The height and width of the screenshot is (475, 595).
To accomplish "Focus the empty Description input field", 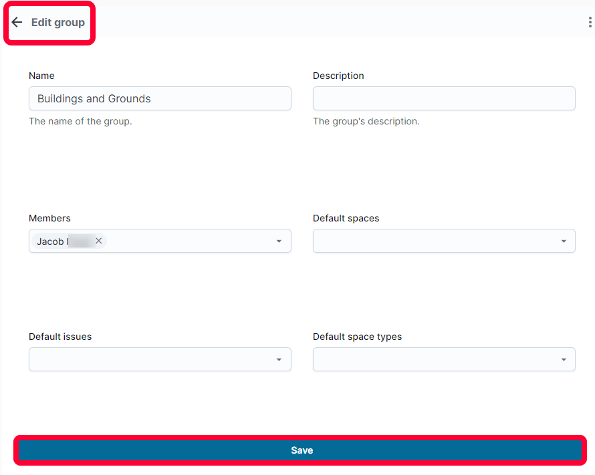I will click(444, 98).
